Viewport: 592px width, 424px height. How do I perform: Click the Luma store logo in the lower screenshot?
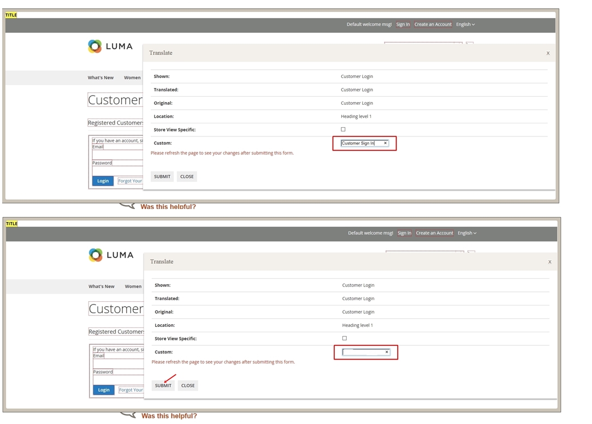(x=111, y=255)
